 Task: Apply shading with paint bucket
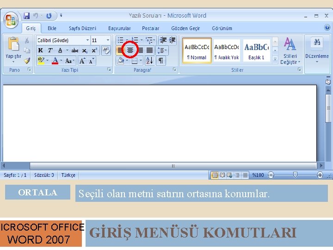point(121,61)
